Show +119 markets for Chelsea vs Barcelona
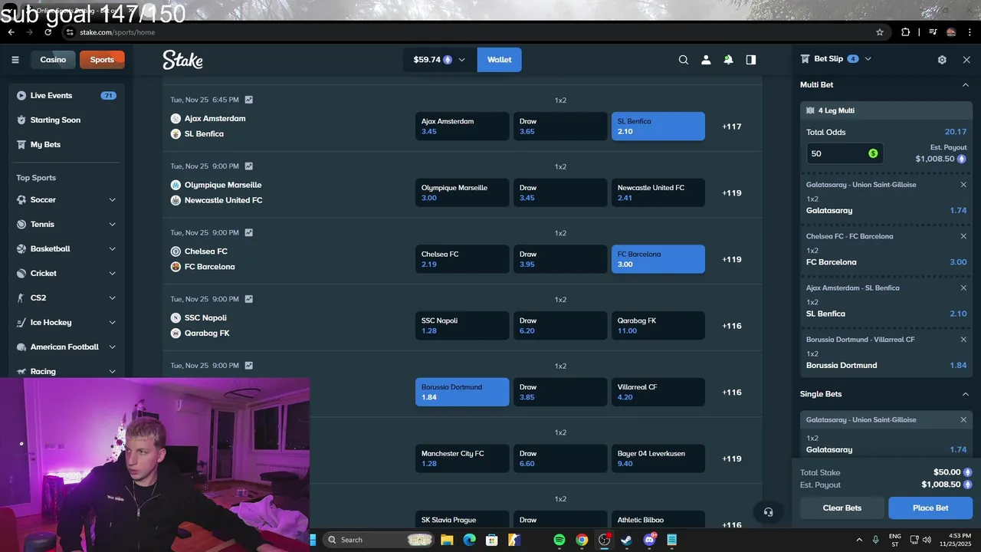Image resolution: width=981 pixels, height=552 pixels. [x=732, y=259]
